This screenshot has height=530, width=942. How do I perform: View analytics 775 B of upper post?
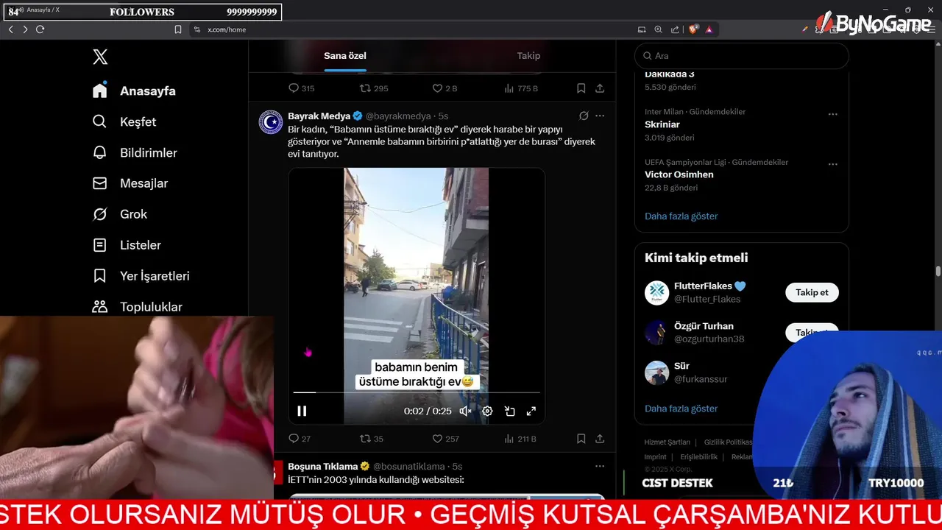(521, 88)
